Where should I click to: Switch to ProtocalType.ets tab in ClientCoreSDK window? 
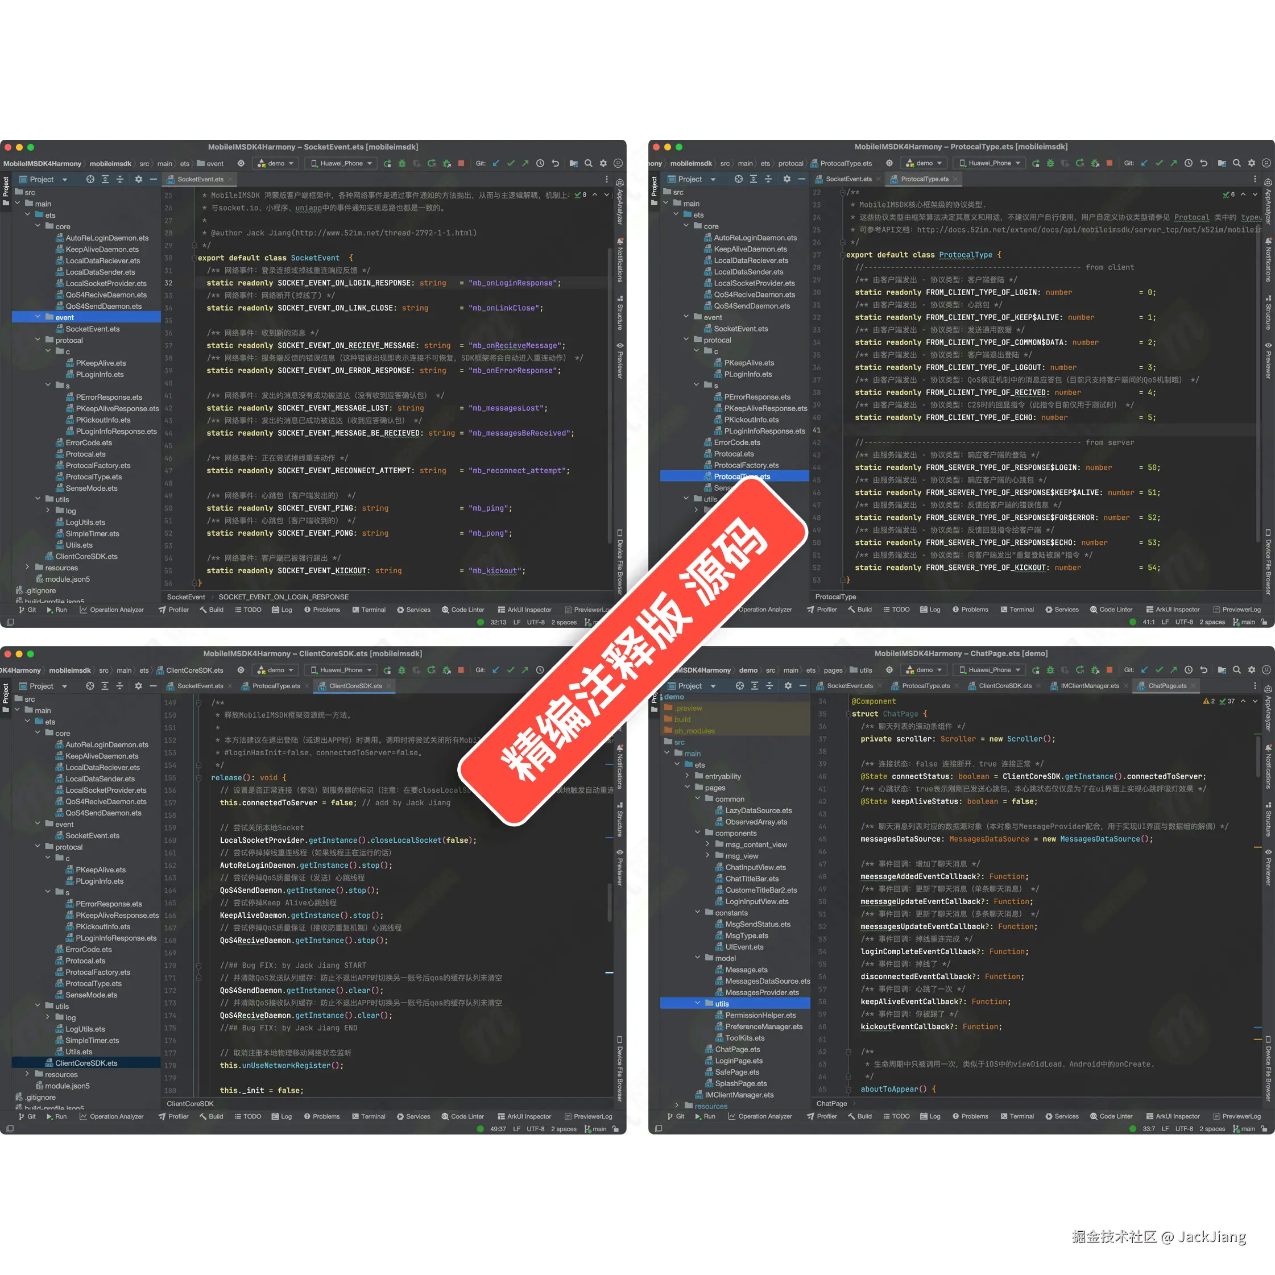click(276, 686)
